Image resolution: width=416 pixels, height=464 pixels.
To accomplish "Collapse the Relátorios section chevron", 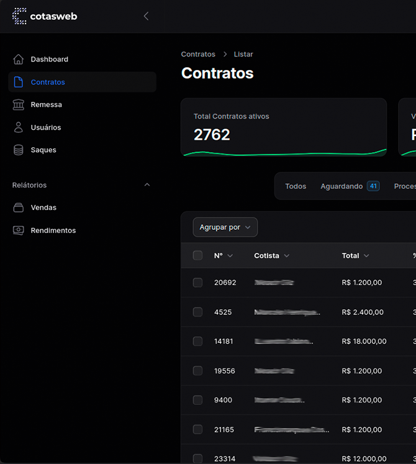I will tap(147, 185).
